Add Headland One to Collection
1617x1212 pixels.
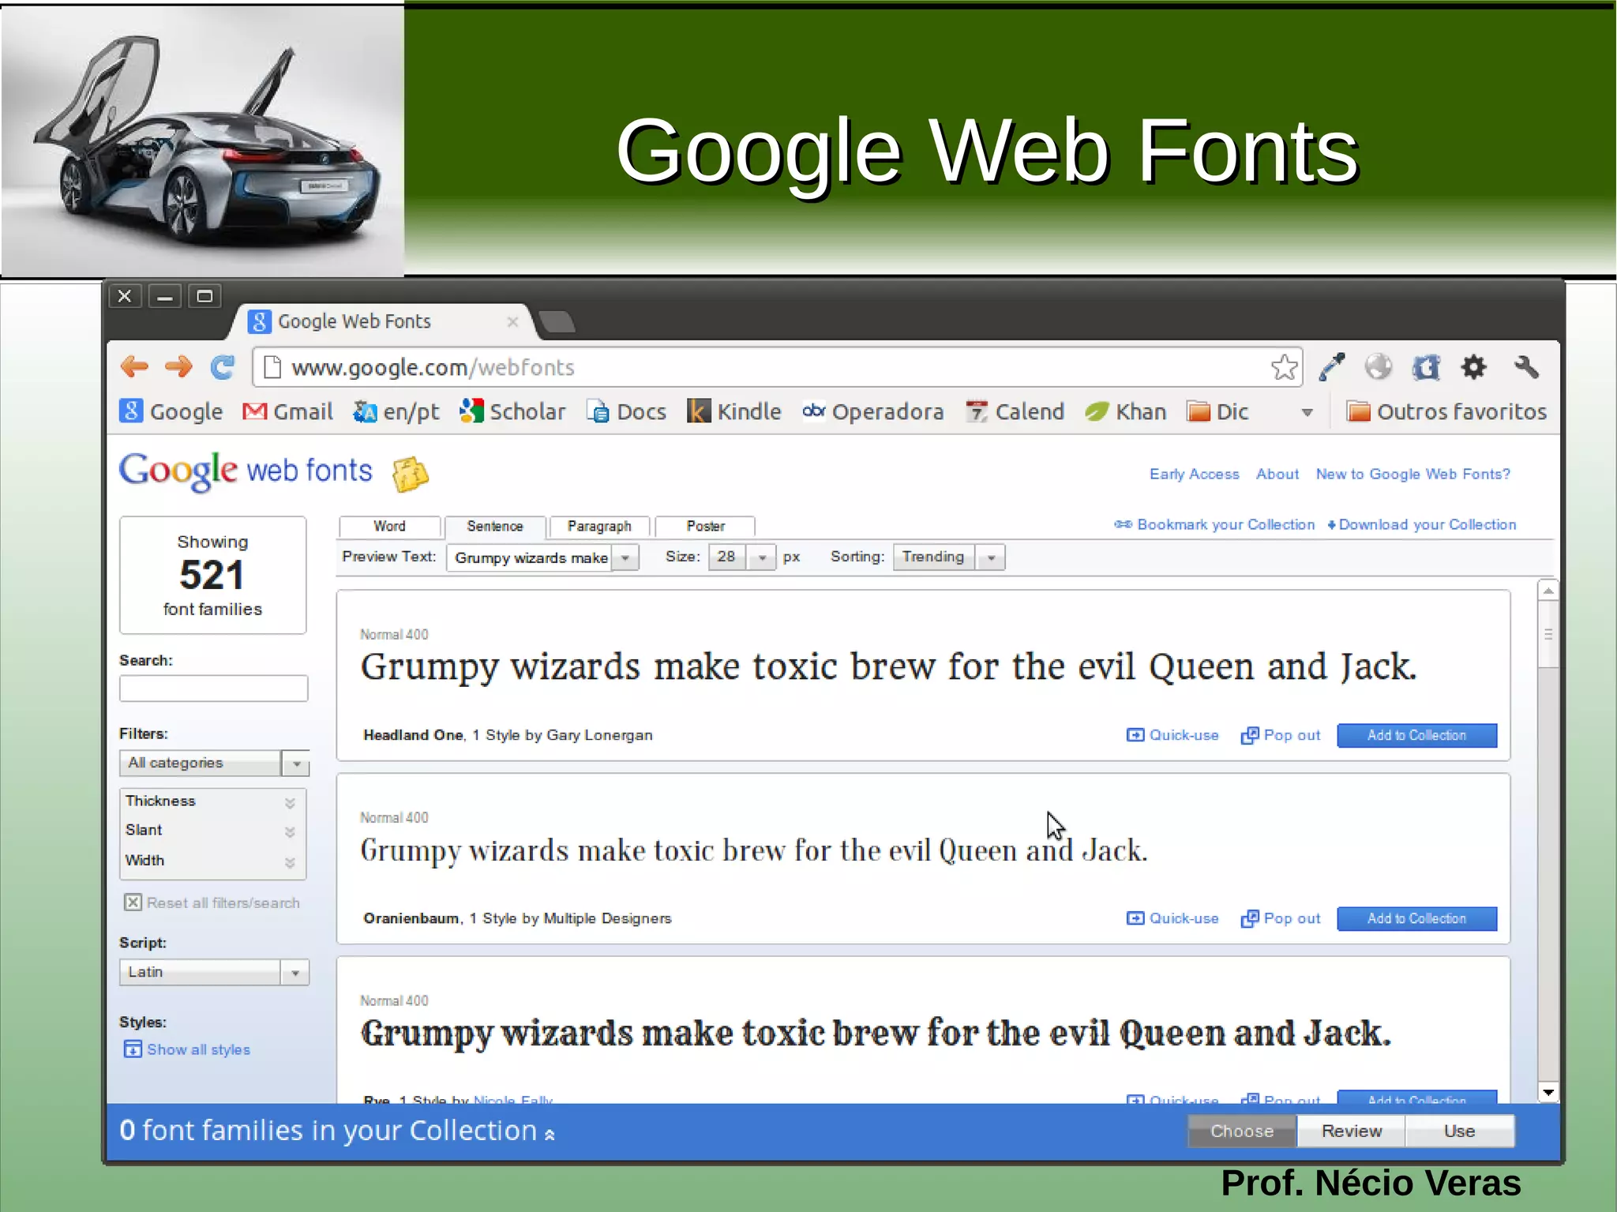tap(1416, 735)
